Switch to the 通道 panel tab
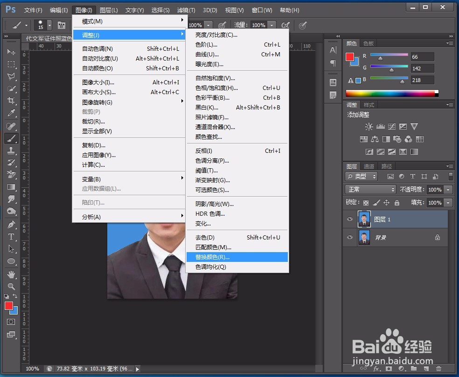The width and height of the screenshot is (459, 377). (x=369, y=166)
